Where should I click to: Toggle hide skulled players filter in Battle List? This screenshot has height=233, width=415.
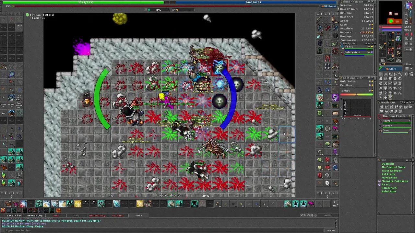(391, 111)
